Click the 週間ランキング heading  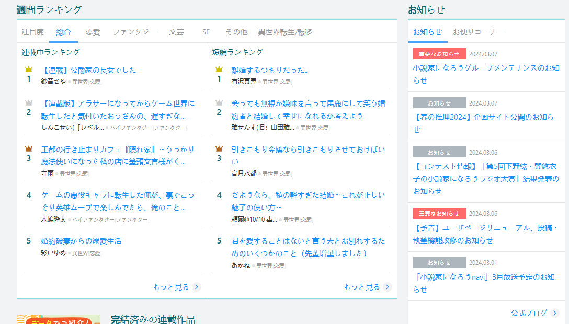click(x=49, y=10)
